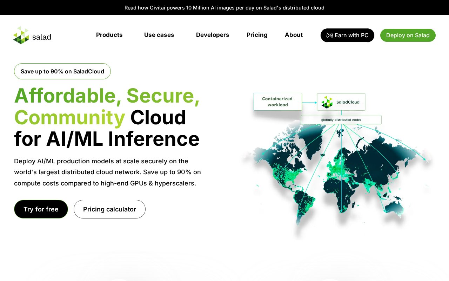Click the Save up to 90% on SaladCloud badge

coord(62,71)
